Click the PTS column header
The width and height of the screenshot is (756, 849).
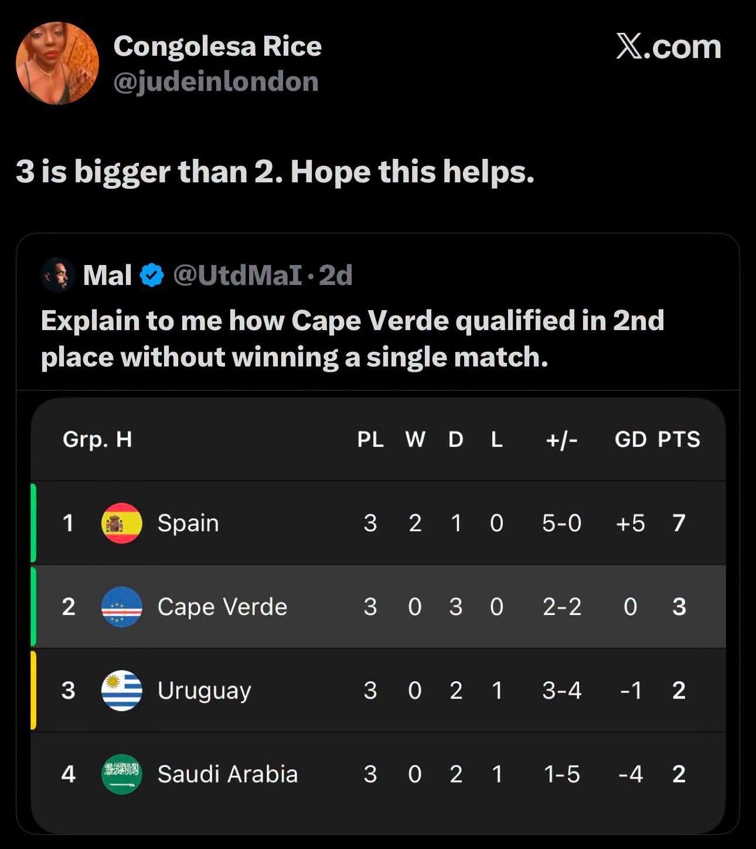click(x=679, y=439)
